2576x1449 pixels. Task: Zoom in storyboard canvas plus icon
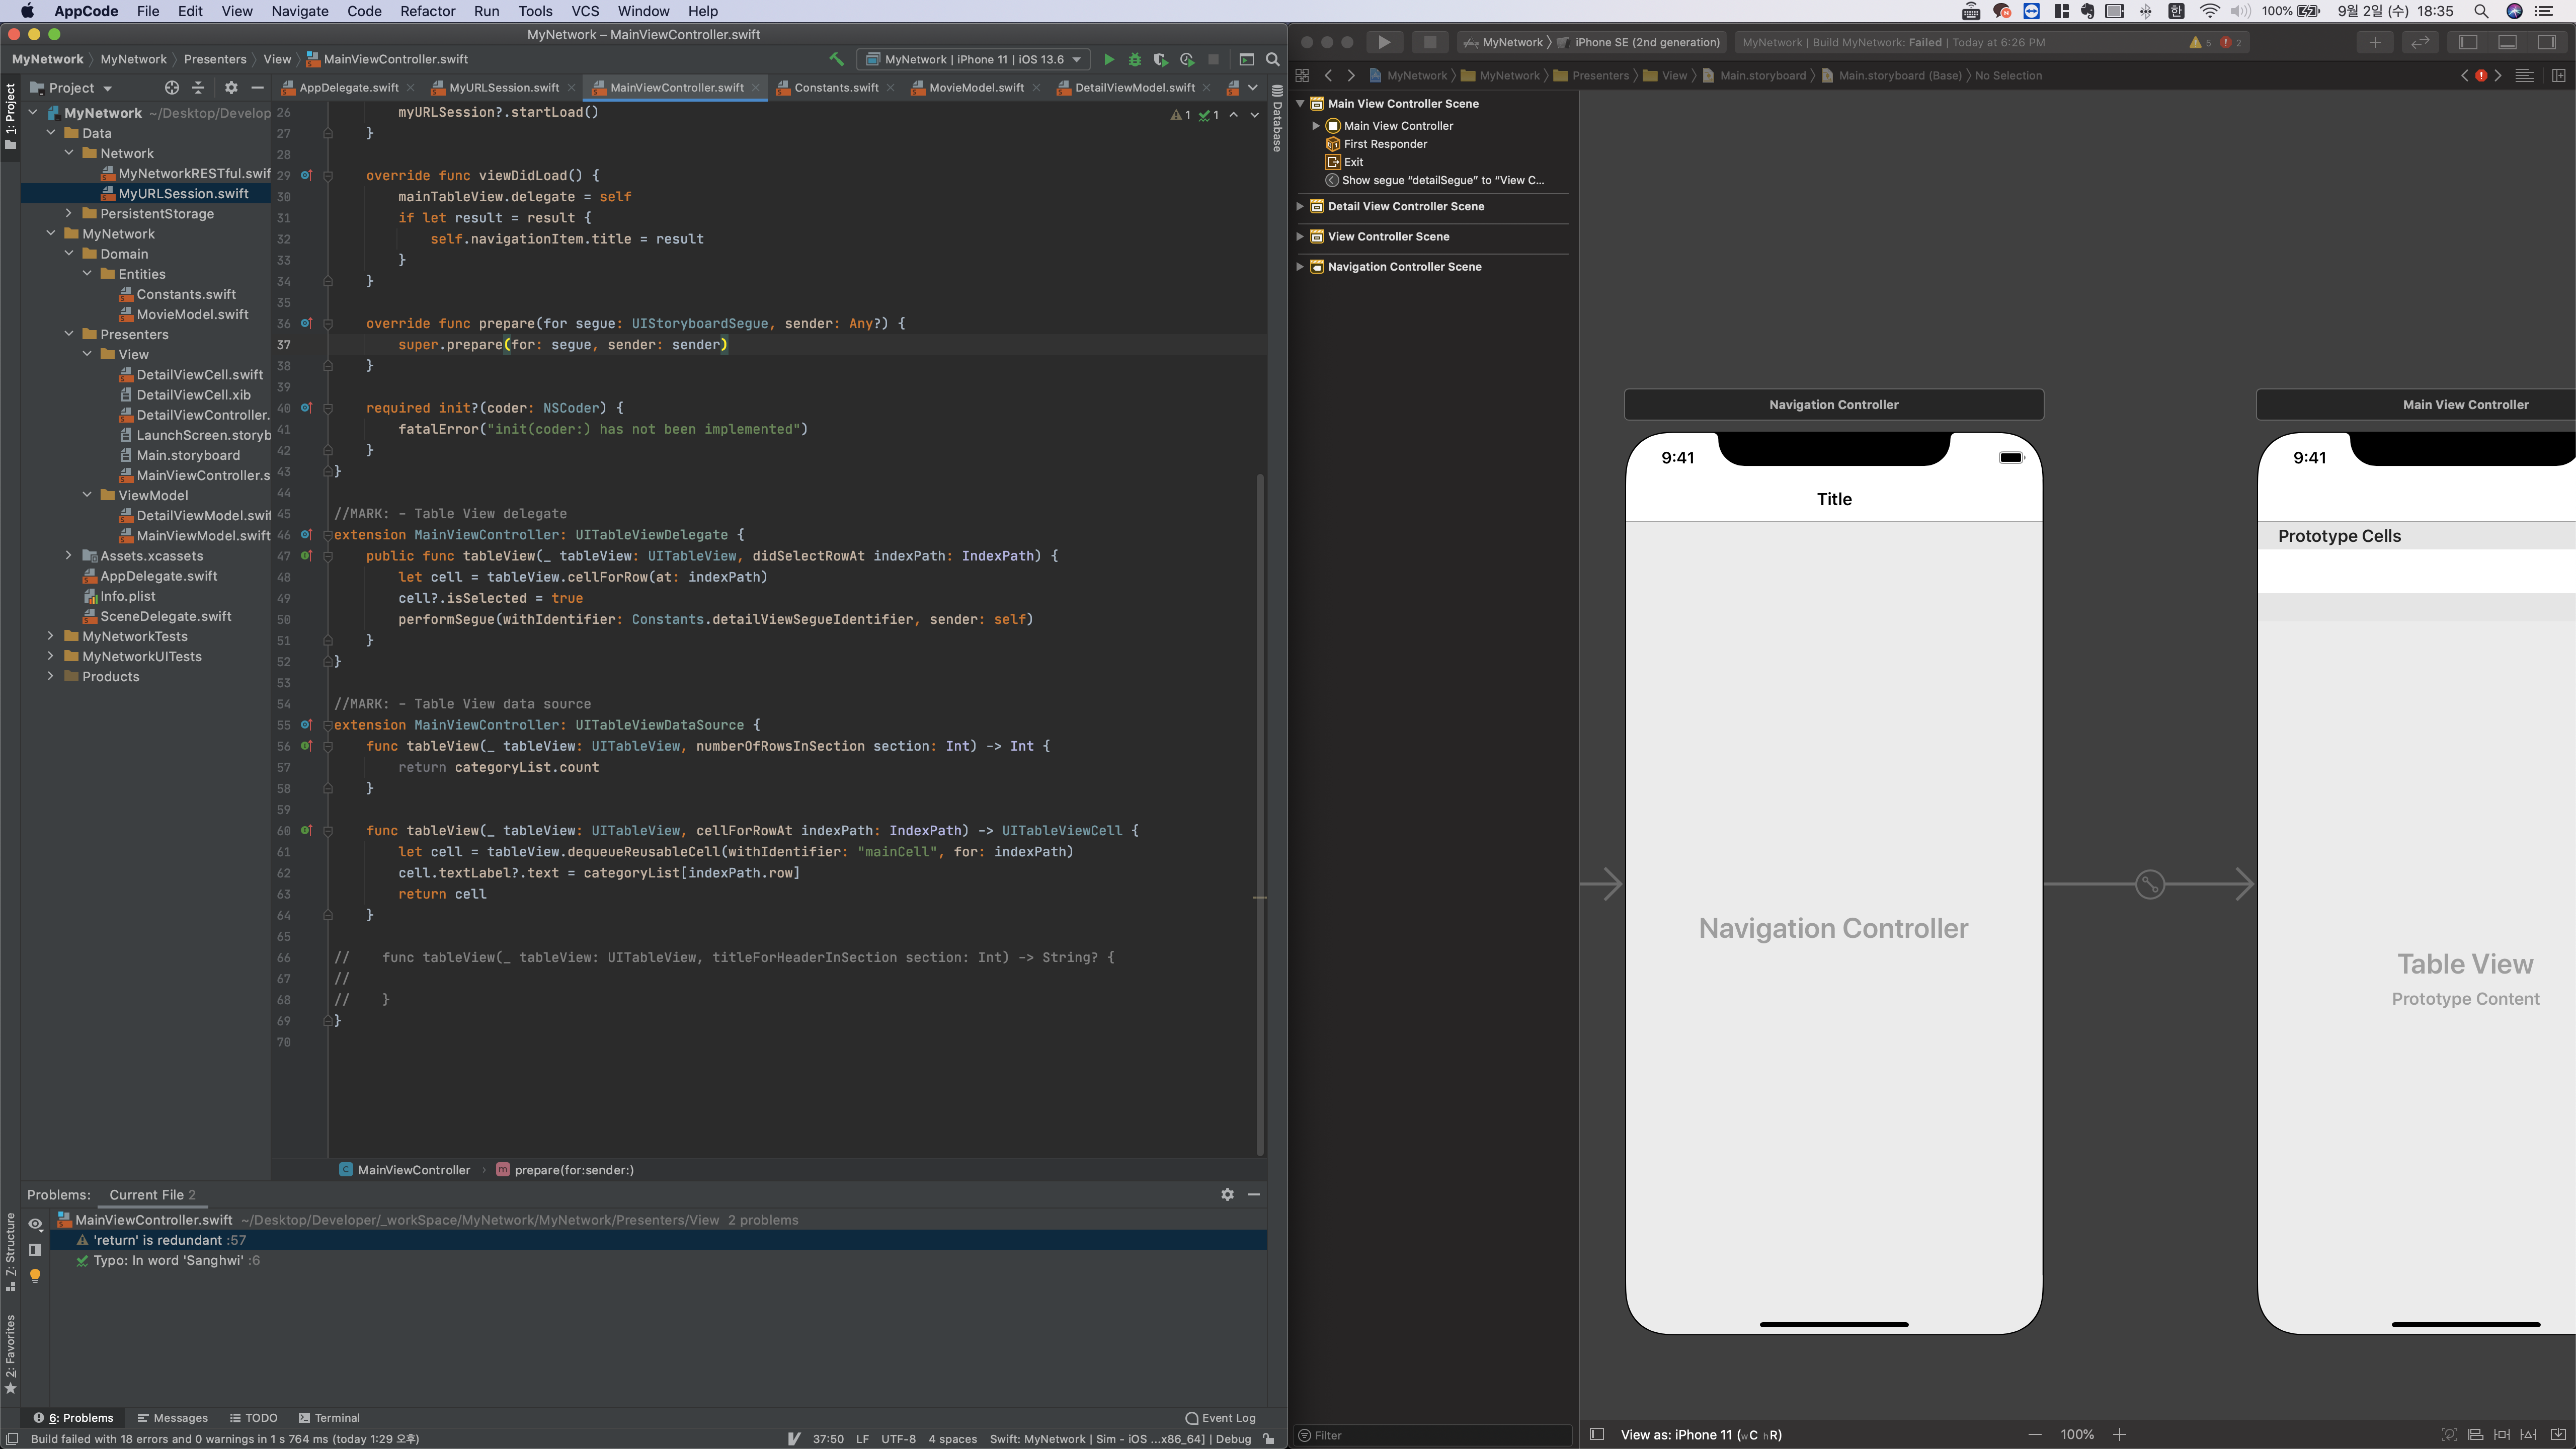pyautogui.click(x=2119, y=1434)
